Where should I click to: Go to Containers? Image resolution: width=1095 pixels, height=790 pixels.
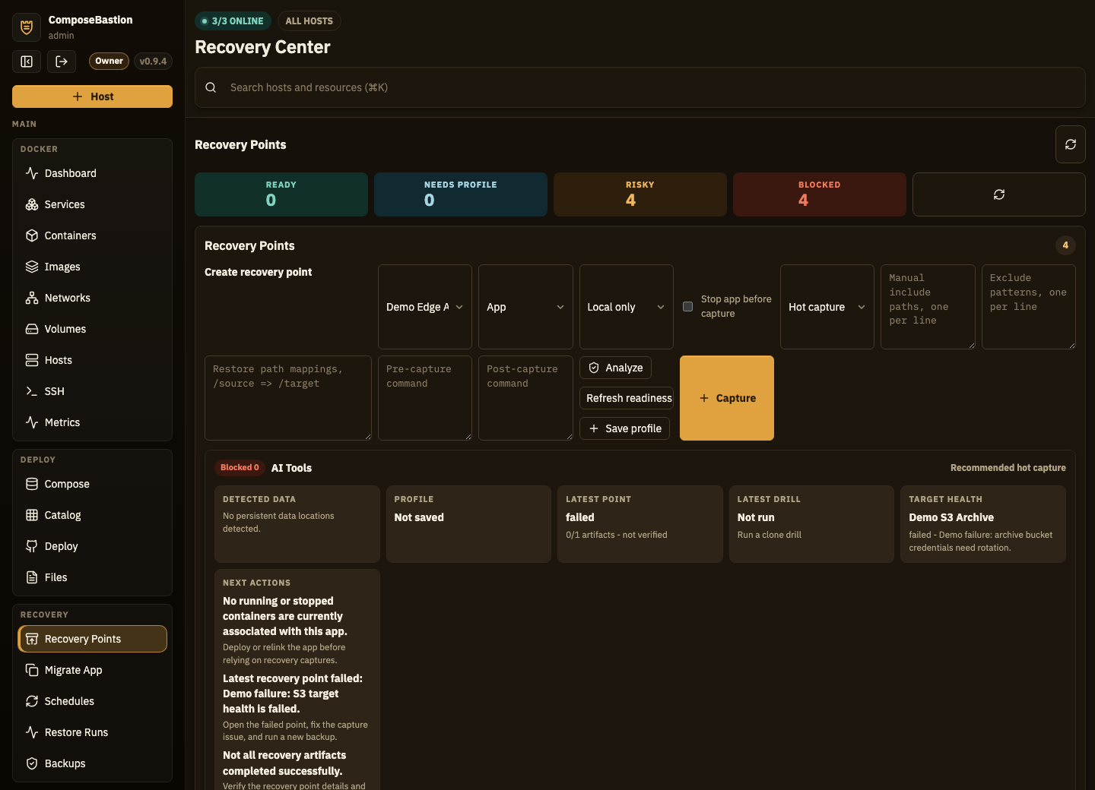click(x=92, y=235)
